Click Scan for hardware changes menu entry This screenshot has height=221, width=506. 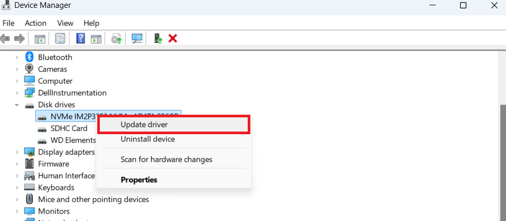pyautogui.click(x=166, y=159)
